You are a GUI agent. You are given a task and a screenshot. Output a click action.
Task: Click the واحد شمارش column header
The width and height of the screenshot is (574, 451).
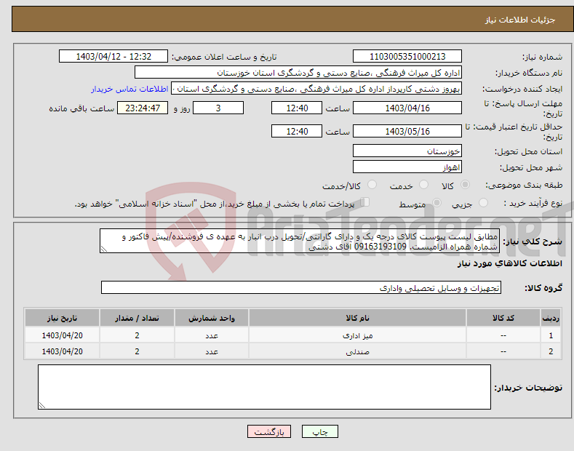click(x=212, y=318)
